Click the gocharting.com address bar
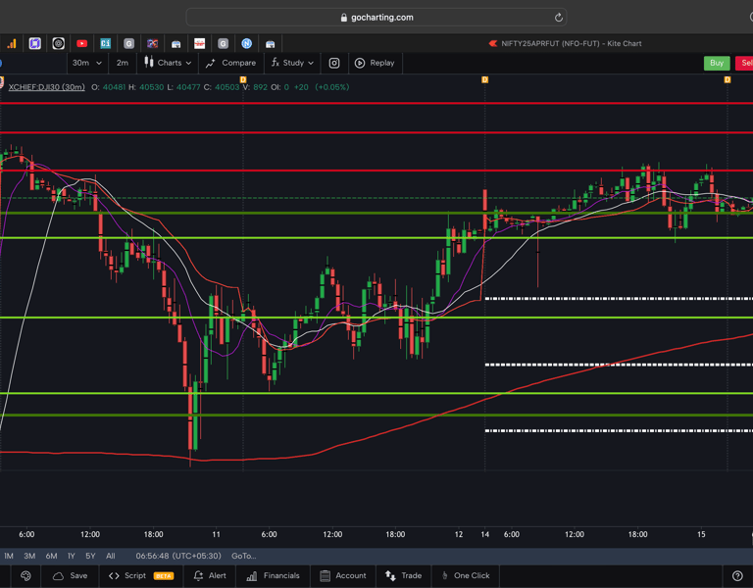Screen dimensions: 753x588 (x=376, y=18)
